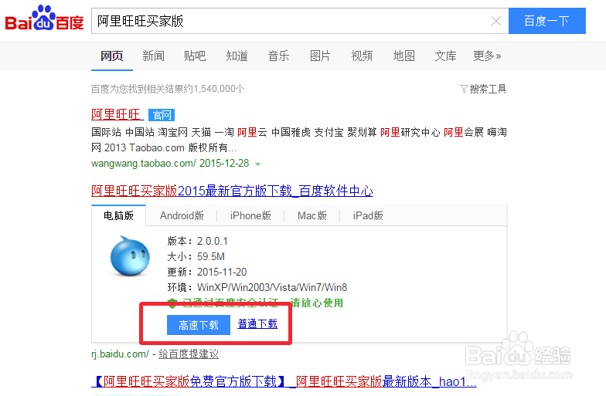The width and height of the screenshot is (606, 396).
Task: Select the Mac版 platform tab
Action: (x=312, y=215)
